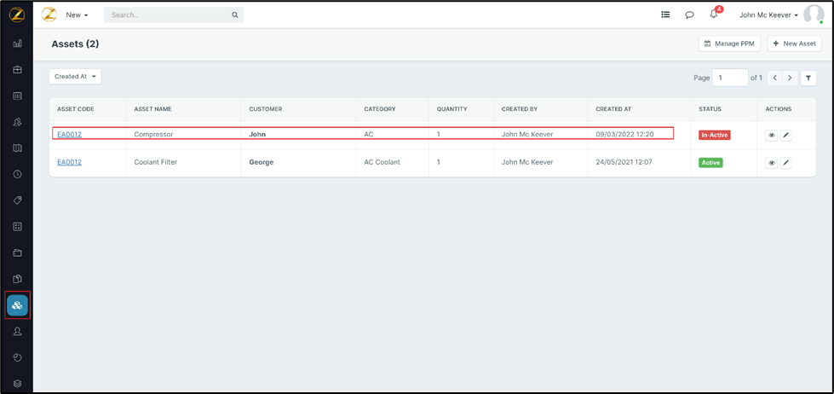Open the list view icon in top bar

point(664,14)
